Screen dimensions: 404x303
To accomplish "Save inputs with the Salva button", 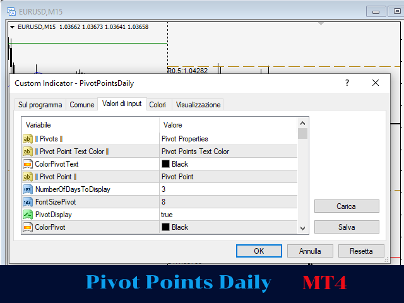I will (x=347, y=227).
